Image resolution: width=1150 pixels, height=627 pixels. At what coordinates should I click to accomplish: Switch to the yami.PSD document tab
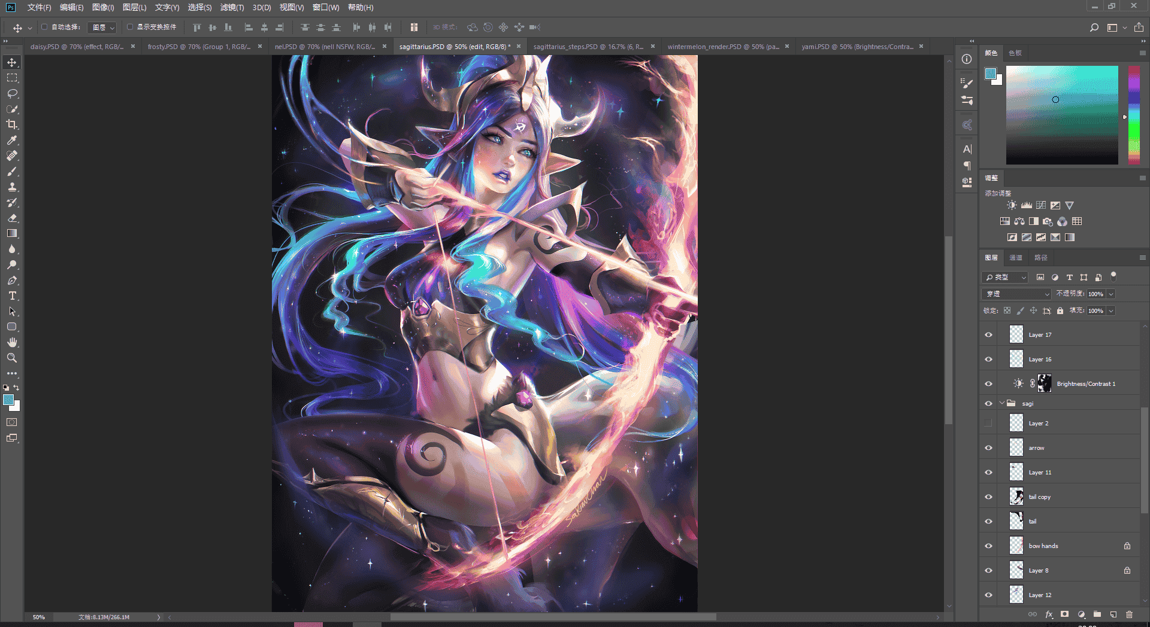(857, 47)
